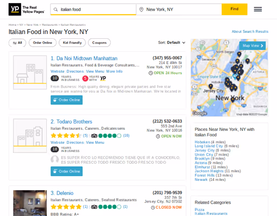Viewport: 277px width, 216px height.
Task: Click the italian food search field
Action: point(93,9)
